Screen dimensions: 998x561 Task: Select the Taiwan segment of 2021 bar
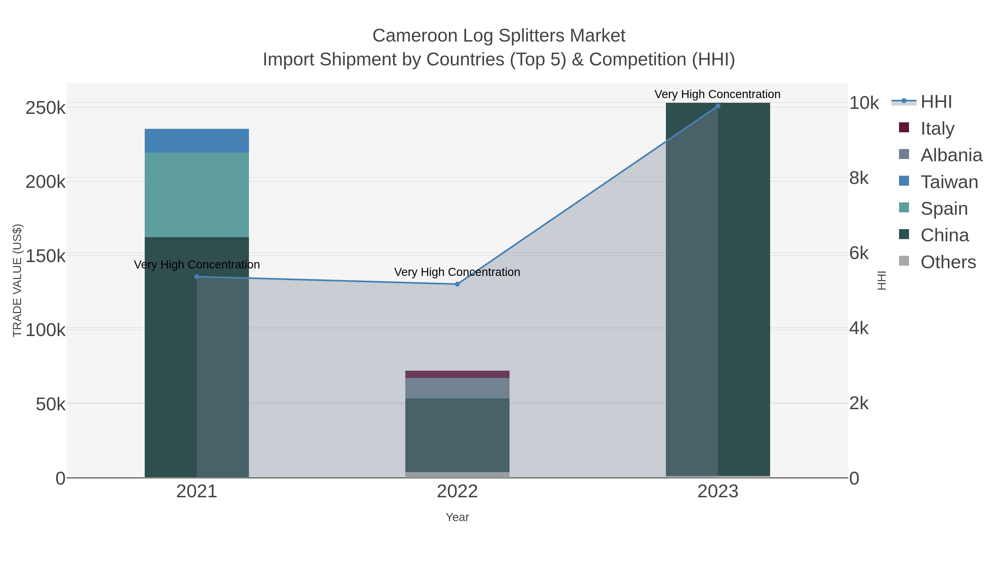tap(197, 141)
